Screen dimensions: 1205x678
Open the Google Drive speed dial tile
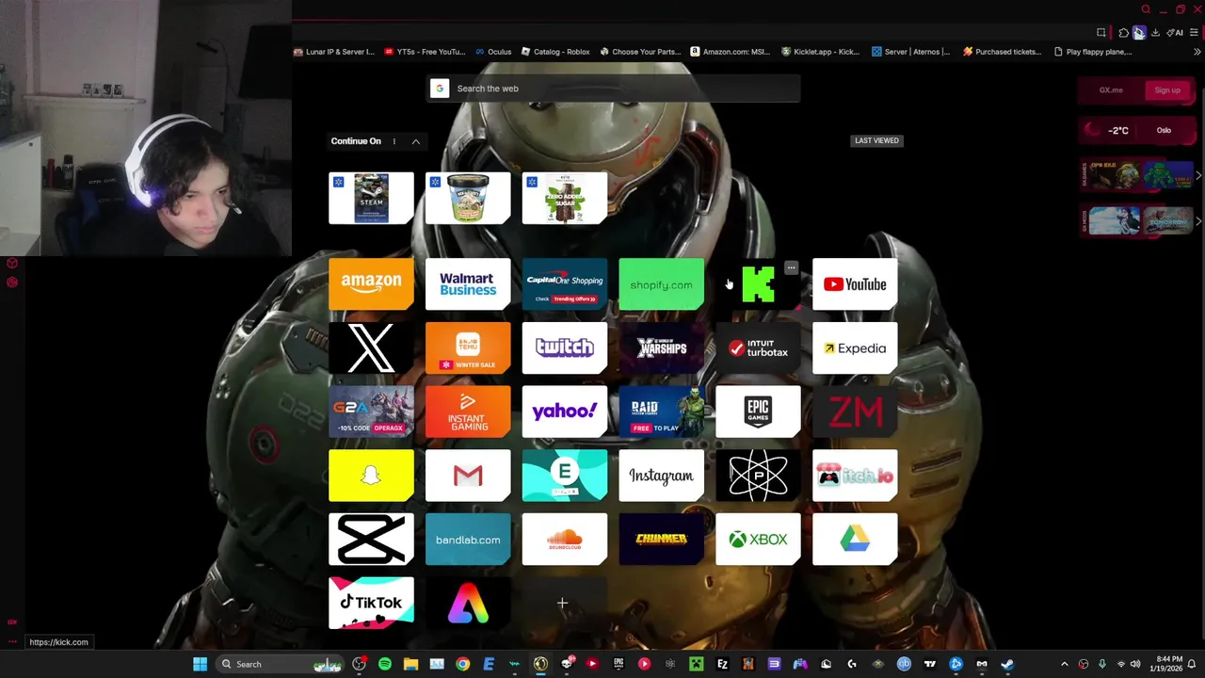click(x=855, y=540)
